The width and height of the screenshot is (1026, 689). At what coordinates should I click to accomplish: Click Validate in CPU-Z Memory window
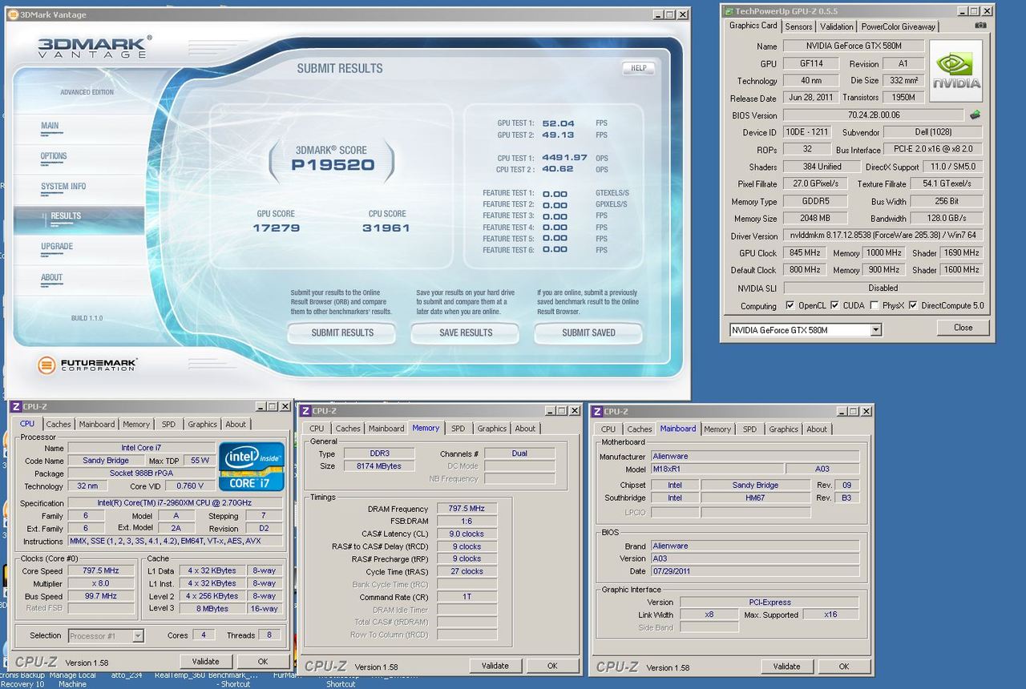tap(495, 666)
